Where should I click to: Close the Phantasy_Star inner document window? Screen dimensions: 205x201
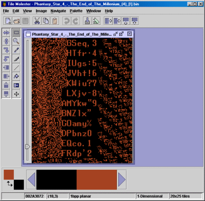click(130, 34)
